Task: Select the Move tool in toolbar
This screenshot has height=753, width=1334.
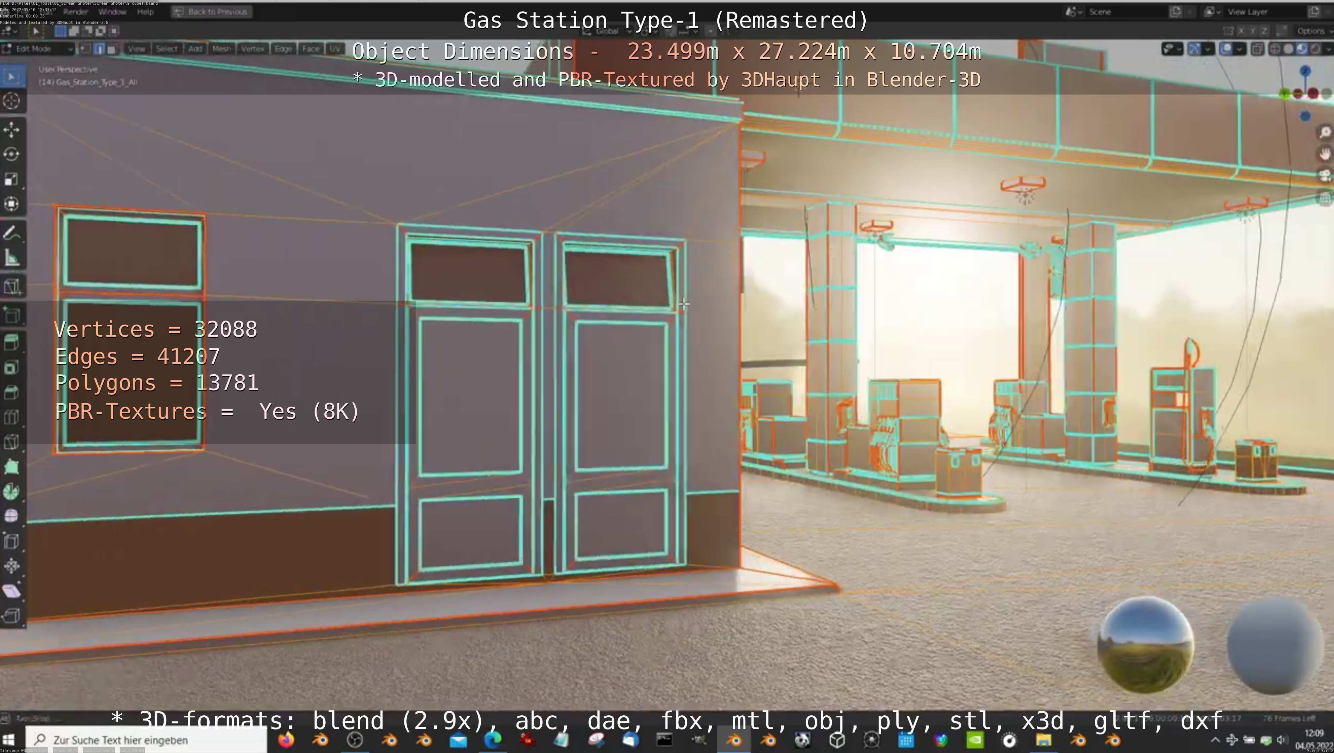Action: coord(11,129)
